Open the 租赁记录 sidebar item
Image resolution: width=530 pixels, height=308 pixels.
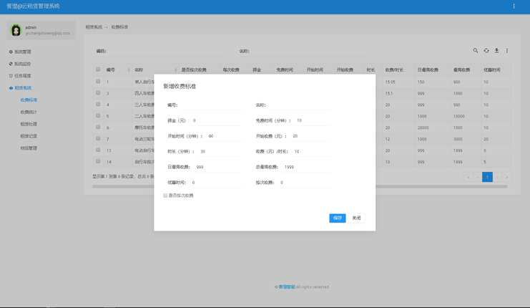tap(29, 136)
